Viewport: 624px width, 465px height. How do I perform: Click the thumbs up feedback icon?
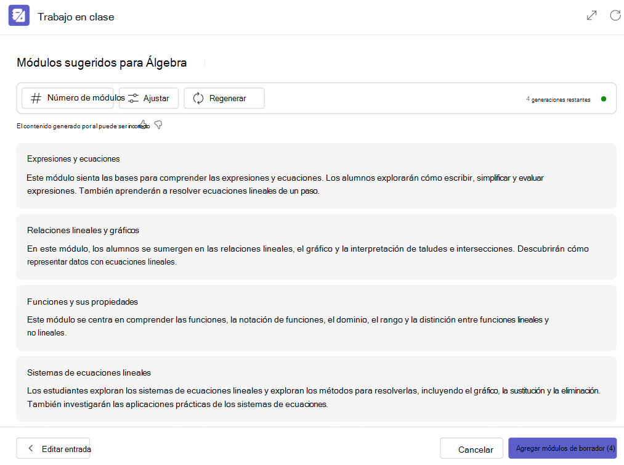tap(144, 125)
